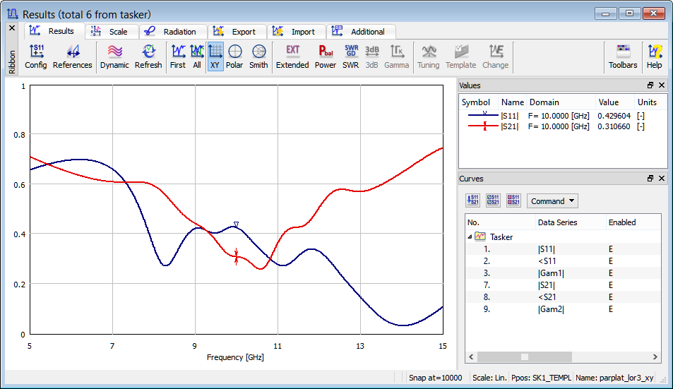Toggle Enabled flag for |S11| row
Image resolution: width=673 pixels, height=389 pixels.
pyautogui.click(x=610, y=249)
